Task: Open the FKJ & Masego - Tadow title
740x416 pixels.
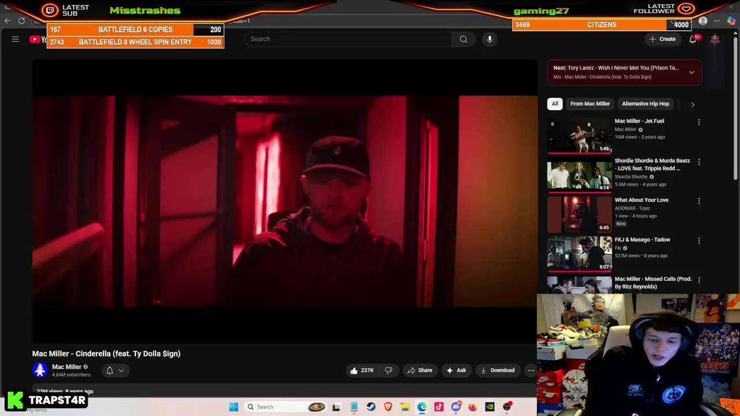Action: tap(642, 240)
